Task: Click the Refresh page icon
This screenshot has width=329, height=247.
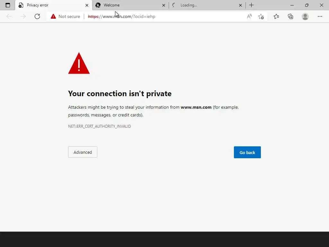Action: click(37, 16)
